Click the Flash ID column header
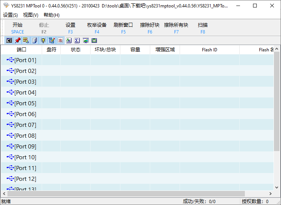Image resolution: width=281 pixels, height=205 pixels. 210,50
